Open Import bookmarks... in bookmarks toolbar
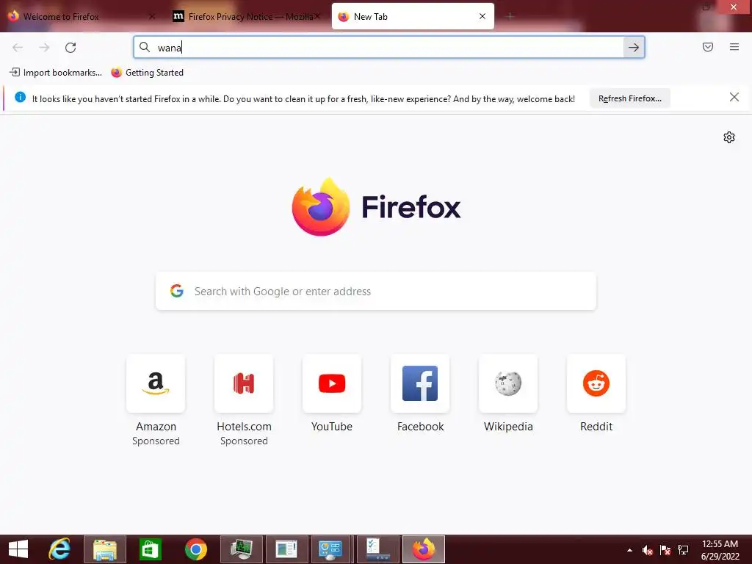The width and height of the screenshot is (752, 564). pyautogui.click(x=56, y=73)
